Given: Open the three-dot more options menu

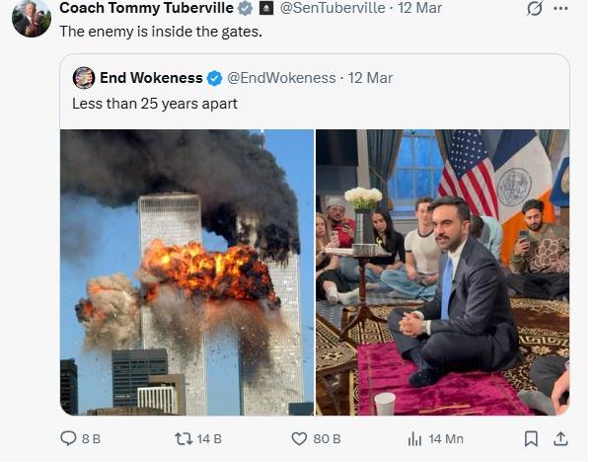Looking at the screenshot, I should point(560,9).
